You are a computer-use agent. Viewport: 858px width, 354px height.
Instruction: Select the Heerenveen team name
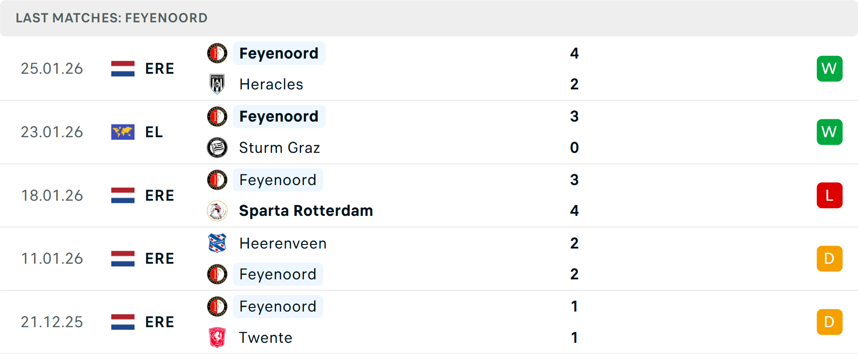coord(283,243)
